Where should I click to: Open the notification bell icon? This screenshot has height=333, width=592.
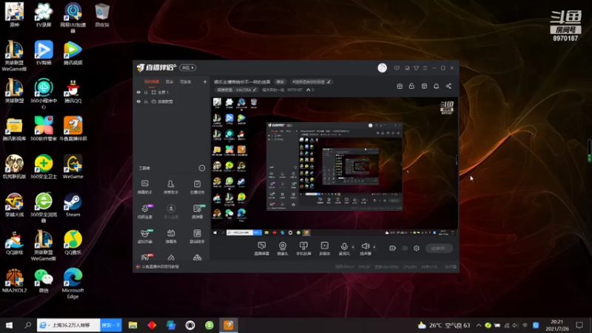click(x=436, y=86)
